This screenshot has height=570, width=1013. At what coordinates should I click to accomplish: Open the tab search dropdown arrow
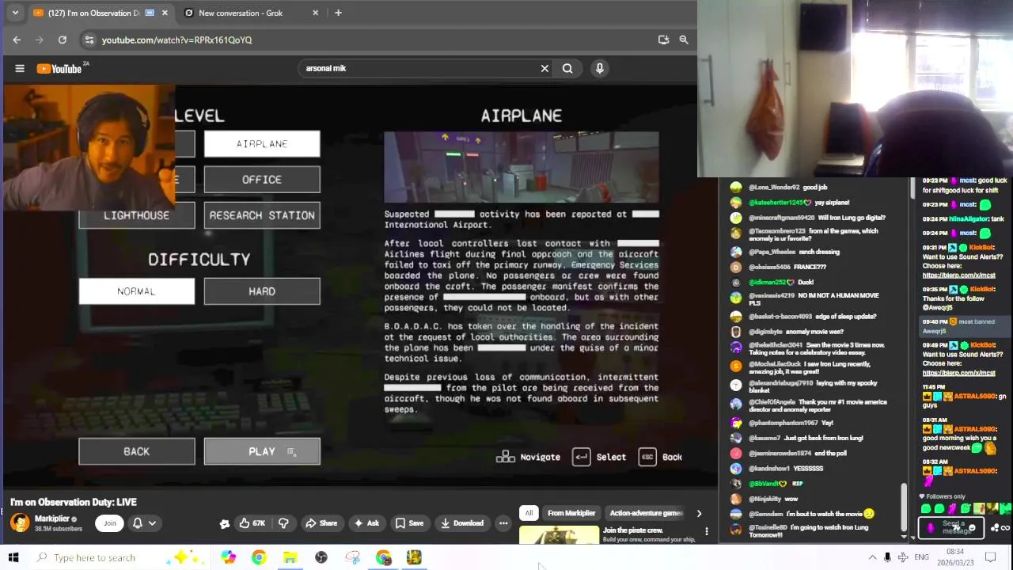[14, 13]
